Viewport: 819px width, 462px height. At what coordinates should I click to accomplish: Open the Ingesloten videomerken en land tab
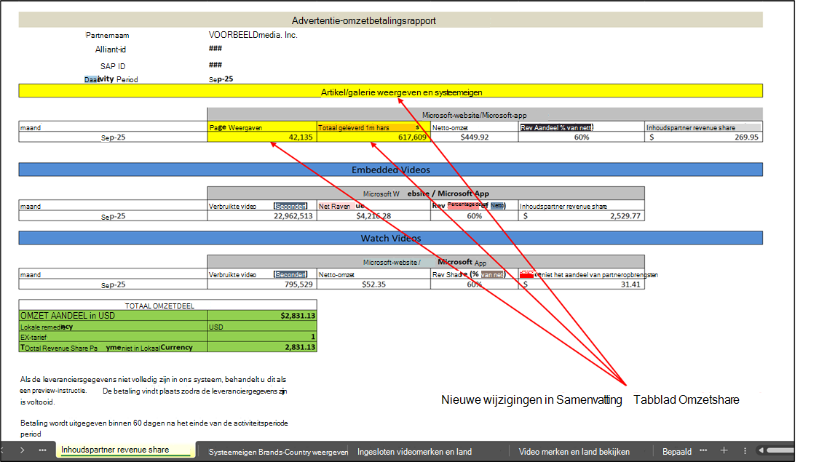pos(414,452)
